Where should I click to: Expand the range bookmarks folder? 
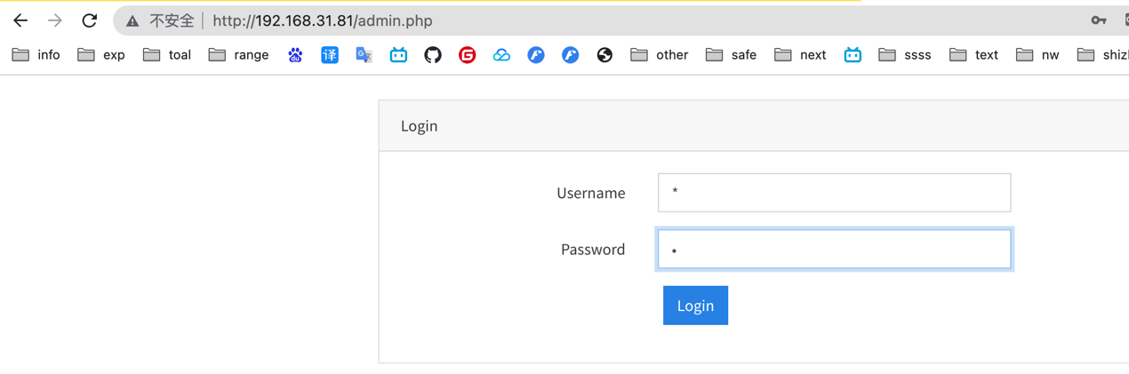click(239, 55)
